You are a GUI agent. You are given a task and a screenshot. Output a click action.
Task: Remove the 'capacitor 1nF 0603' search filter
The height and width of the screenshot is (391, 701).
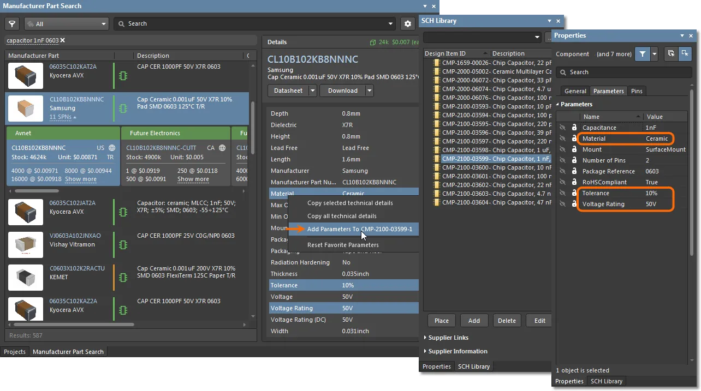tap(62, 40)
